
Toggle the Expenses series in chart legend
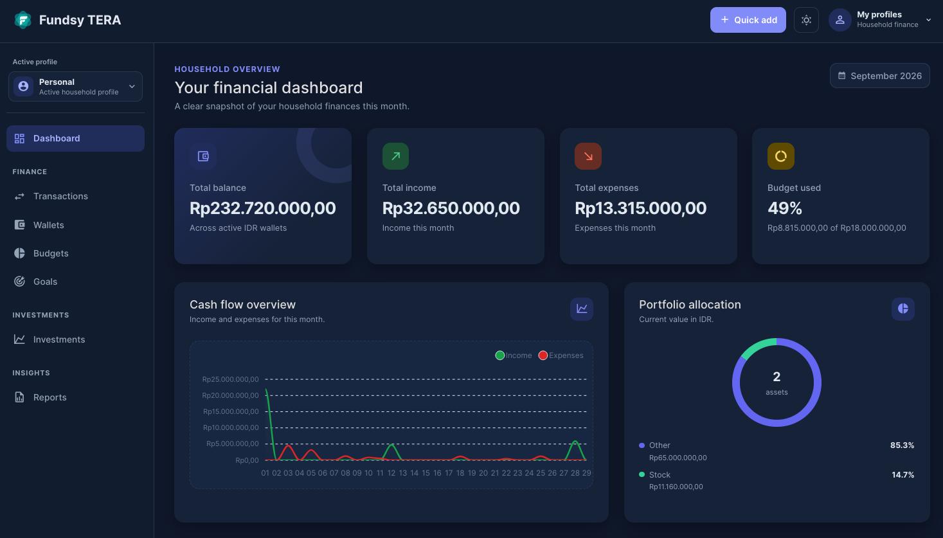click(561, 355)
